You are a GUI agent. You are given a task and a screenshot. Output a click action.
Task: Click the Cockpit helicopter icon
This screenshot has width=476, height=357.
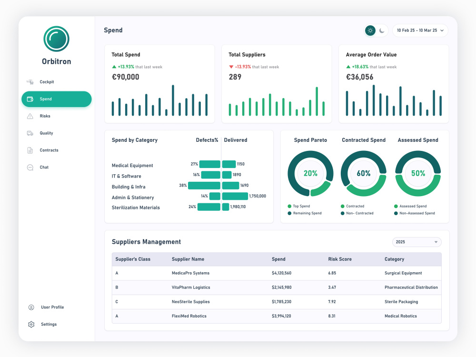point(30,82)
